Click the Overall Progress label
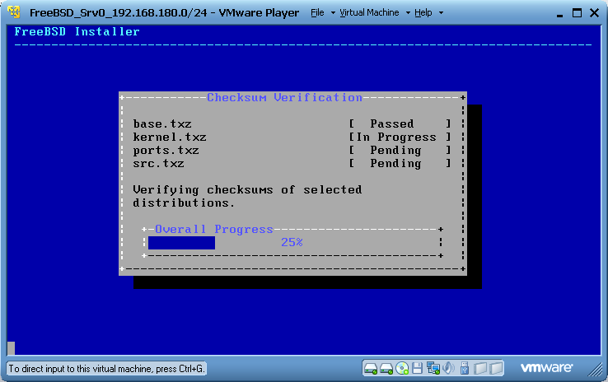 click(214, 230)
